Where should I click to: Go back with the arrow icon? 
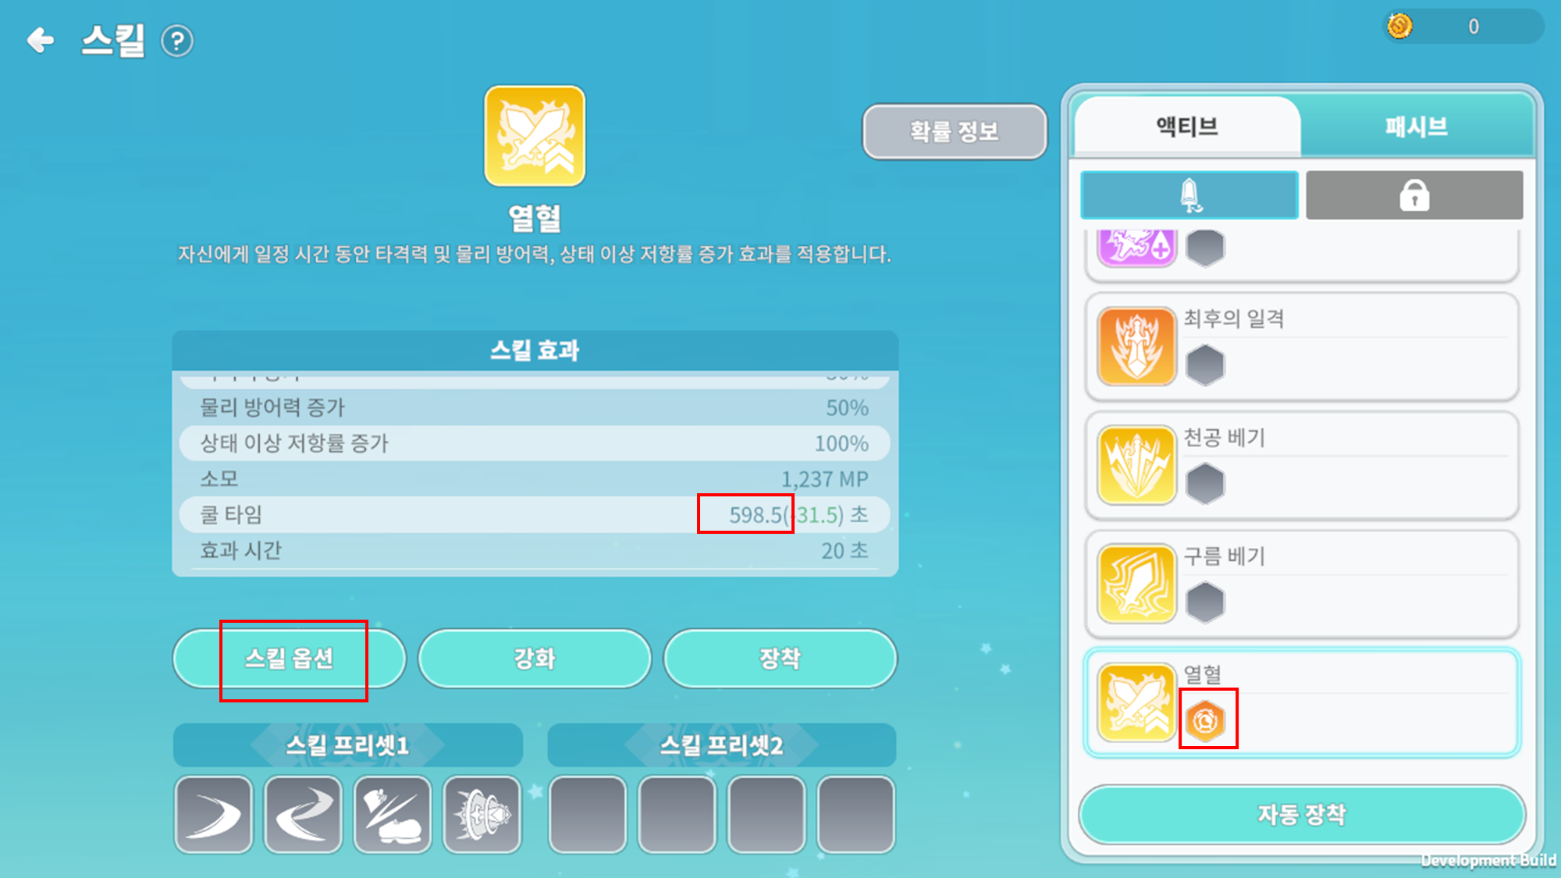pyautogui.click(x=41, y=40)
